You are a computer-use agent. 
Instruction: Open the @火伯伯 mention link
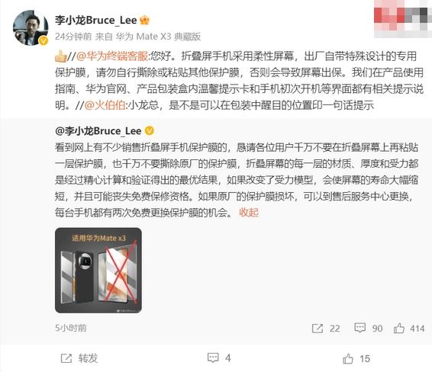pos(105,105)
